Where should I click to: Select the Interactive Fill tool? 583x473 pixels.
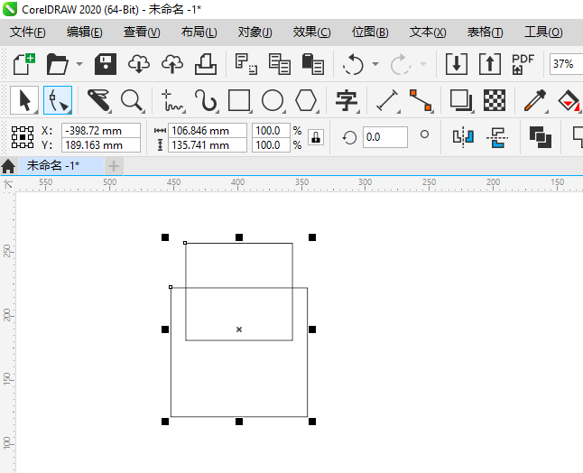569,100
